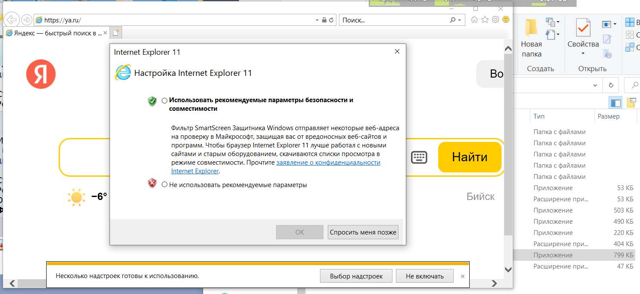Click the Explorer edit file icon under Открыть

tap(607, 39)
